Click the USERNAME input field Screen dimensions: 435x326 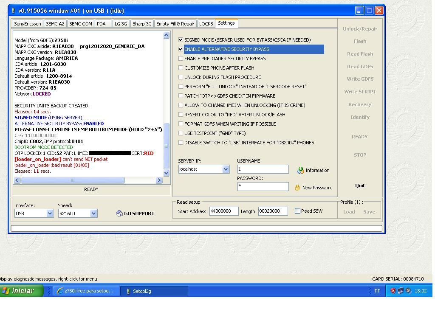pos(263,169)
